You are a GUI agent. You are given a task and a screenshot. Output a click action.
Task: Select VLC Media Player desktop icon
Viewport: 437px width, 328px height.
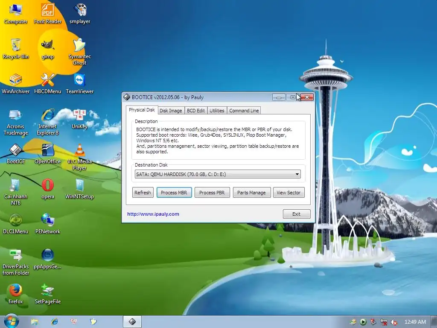pyautogui.click(x=80, y=157)
